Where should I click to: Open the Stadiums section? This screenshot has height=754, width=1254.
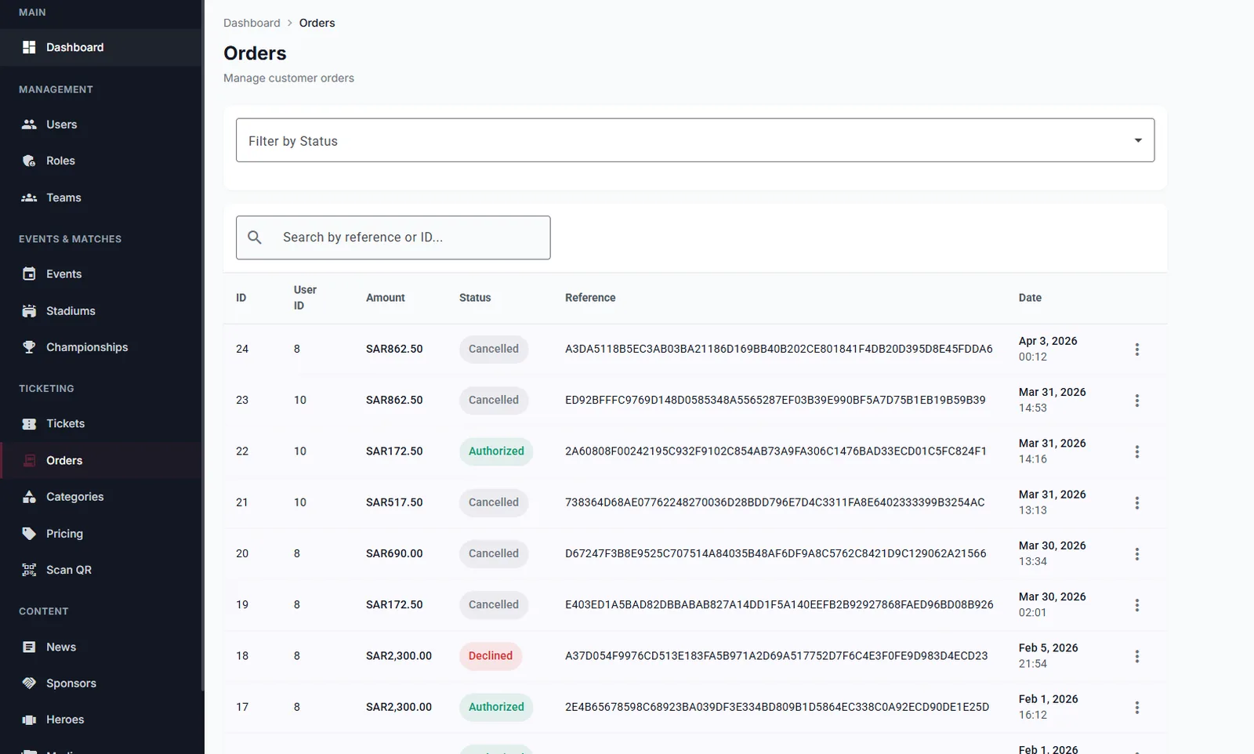102,310
